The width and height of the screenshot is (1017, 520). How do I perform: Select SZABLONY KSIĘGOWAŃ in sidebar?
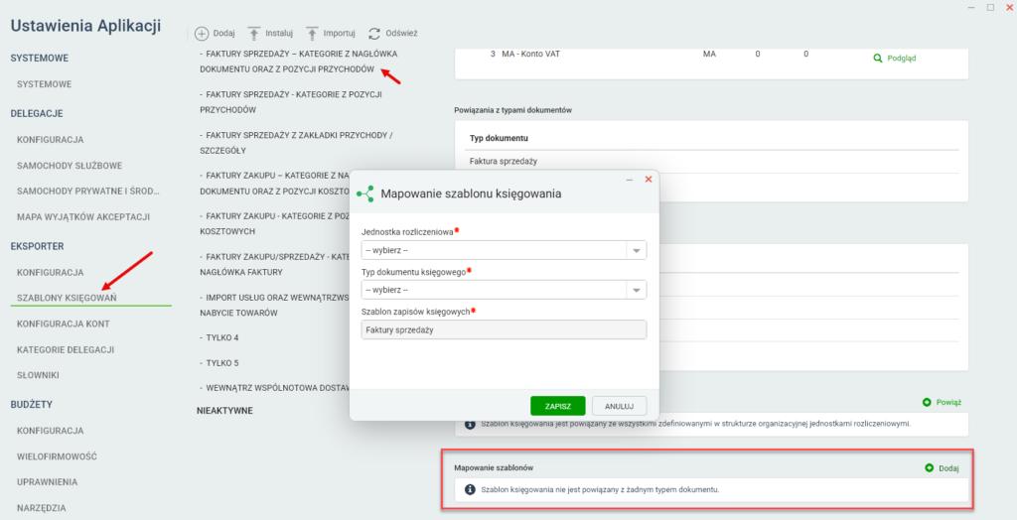(67, 298)
